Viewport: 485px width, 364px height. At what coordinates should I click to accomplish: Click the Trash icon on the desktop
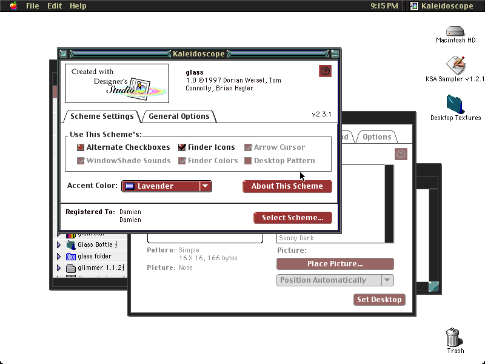pos(453,337)
